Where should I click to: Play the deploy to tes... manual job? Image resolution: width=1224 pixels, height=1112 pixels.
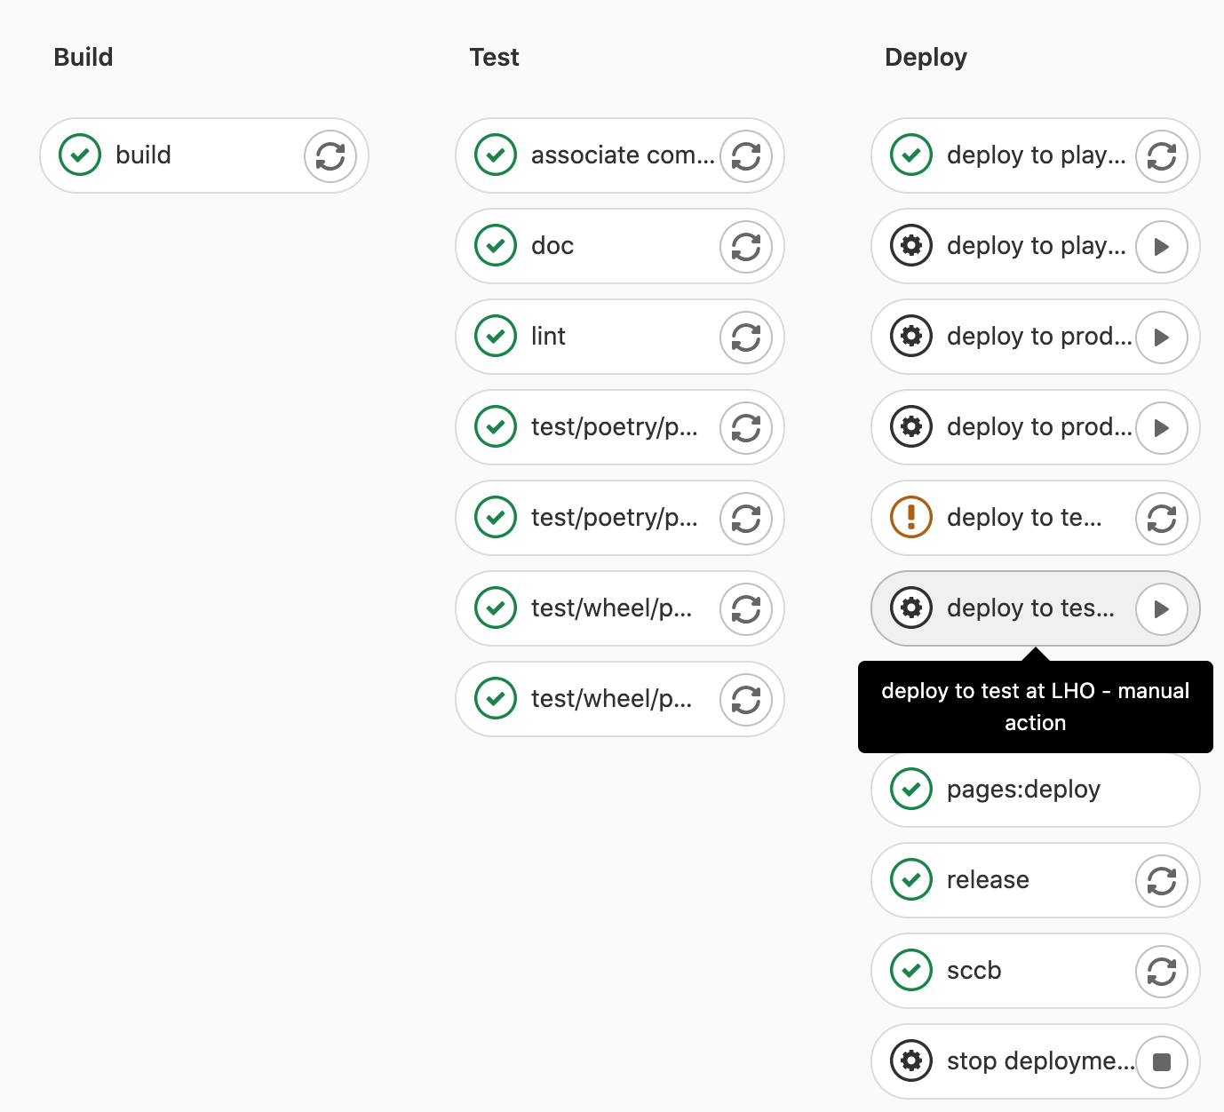(x=1162, y=609)
